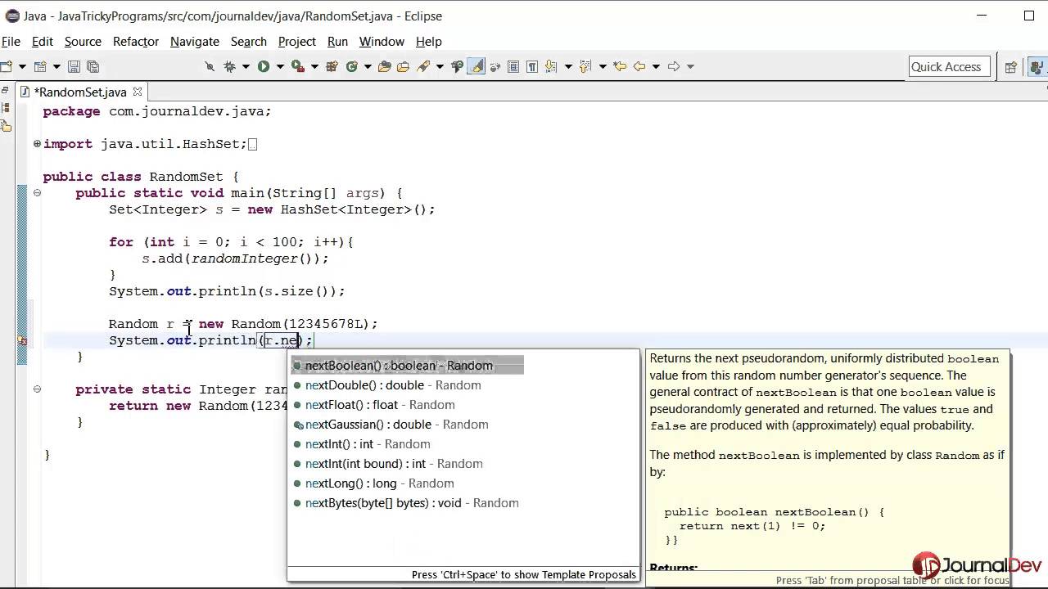The image size is (1048, 589).
Task: Click the Search flashlight icon
Action: point(422,66)
